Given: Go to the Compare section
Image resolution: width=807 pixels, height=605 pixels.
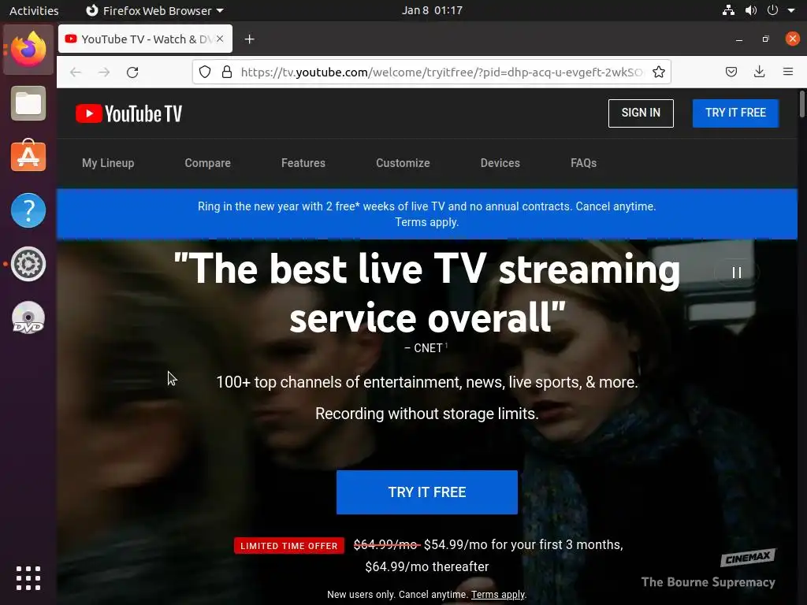Looking at the screenshot, I should (207, 163).
